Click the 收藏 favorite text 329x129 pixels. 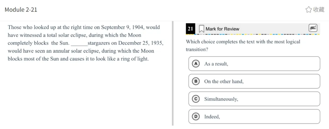pyautogui.click(x=319, y=10)
